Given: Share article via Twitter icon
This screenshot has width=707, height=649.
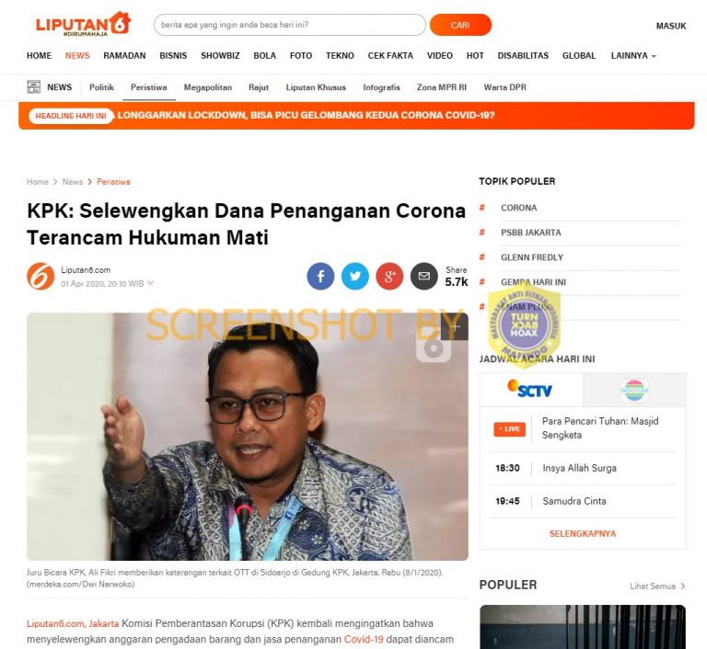Looking at the screenshot, I should tap(355, 276).
